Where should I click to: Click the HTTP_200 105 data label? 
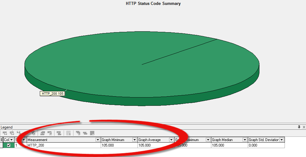[x=52, y=94]
